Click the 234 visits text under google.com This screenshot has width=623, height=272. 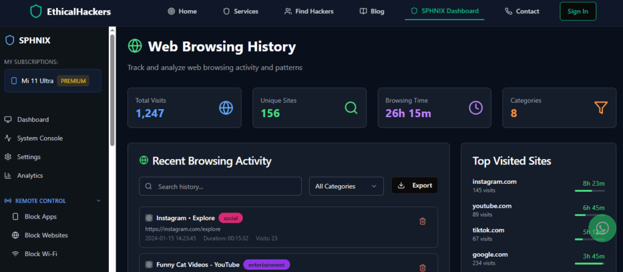(x=484, y=263)
